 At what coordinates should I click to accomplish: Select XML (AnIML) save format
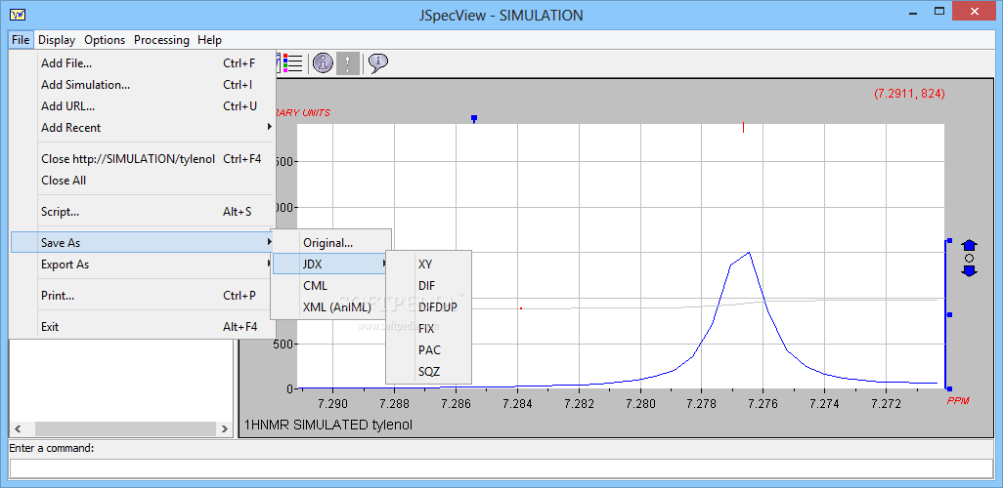pyautogui.click(x=330, y=307)
